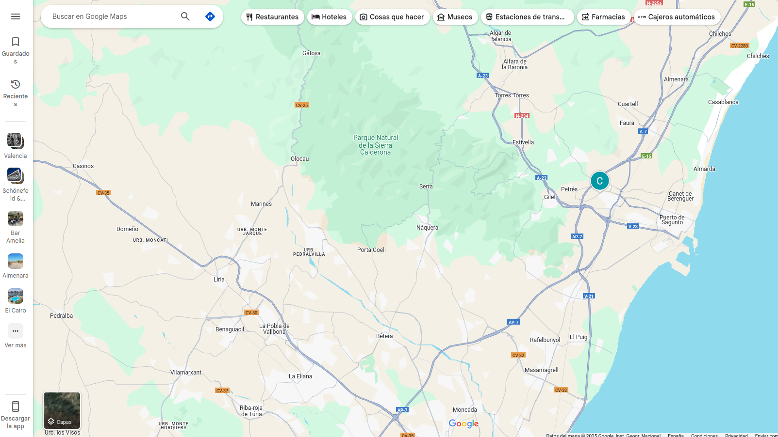Open the Guardados sidebar icon

16,41
